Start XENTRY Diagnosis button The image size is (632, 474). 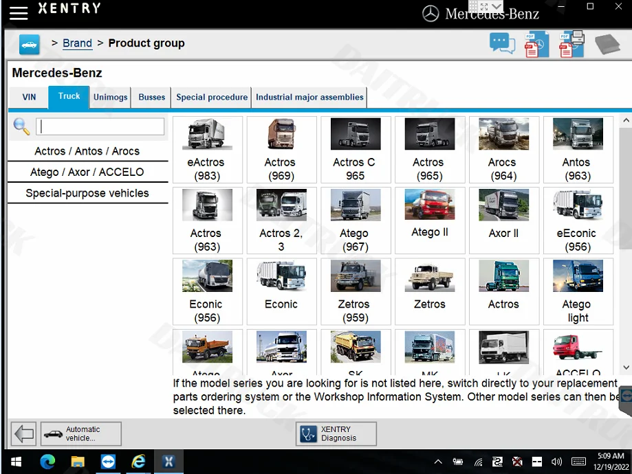(336, 433)
